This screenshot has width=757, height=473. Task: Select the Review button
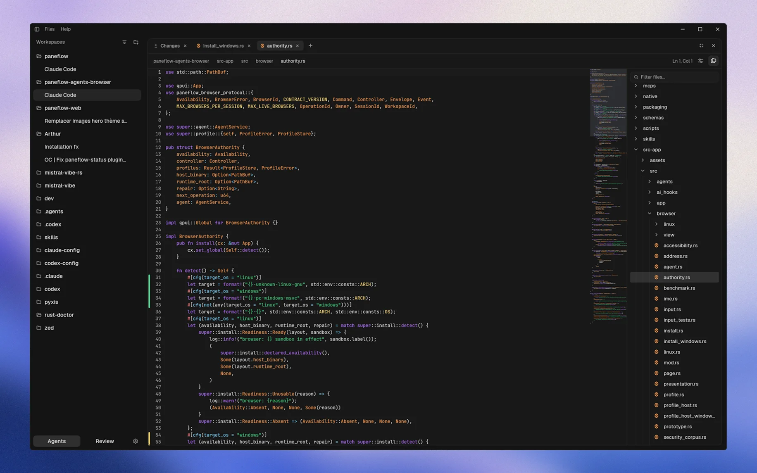(105, 441)
